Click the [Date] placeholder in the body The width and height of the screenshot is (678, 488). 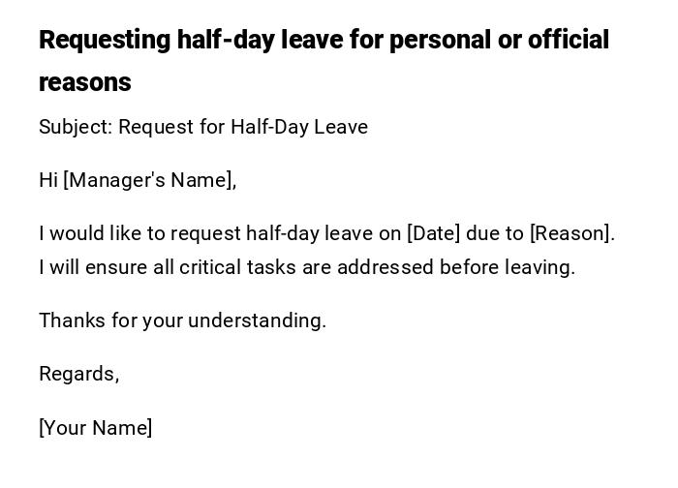pyautogui.click(x=433, y=233)
